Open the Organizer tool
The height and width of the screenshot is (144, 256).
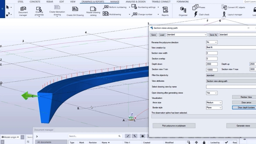(183, 10)
